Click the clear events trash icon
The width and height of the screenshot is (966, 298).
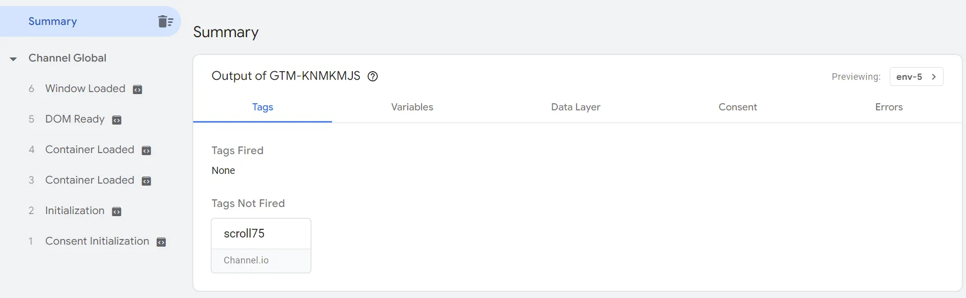[165, 21]
